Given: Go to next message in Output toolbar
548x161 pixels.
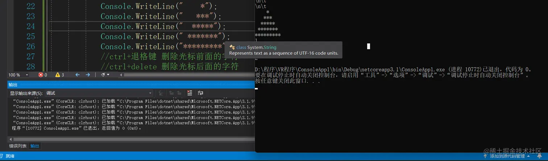Looking at the screenshot, I should click(179, 93).
